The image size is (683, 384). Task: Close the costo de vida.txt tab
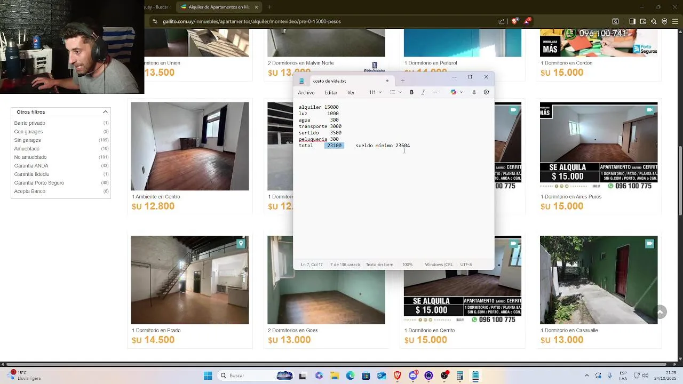387,81
